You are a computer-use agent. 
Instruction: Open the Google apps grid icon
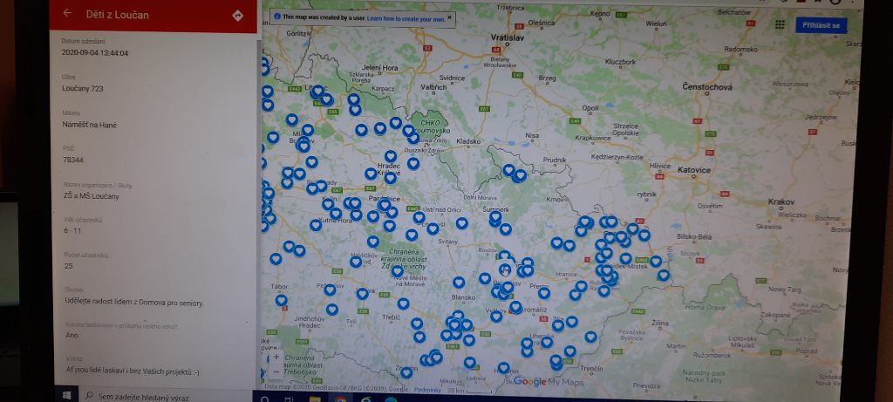tap(780, 24)
